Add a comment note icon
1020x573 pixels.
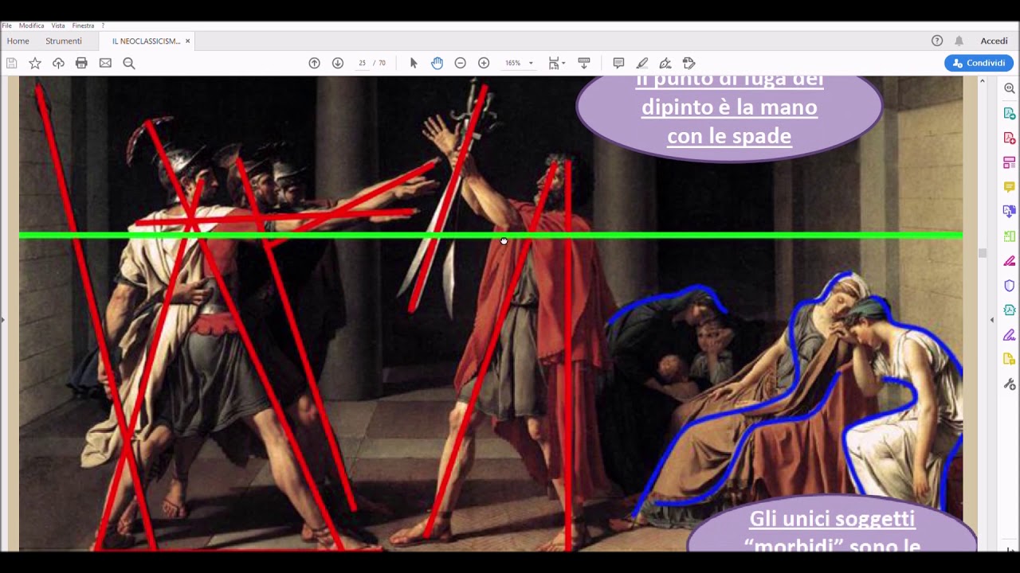tap(618, 63)
